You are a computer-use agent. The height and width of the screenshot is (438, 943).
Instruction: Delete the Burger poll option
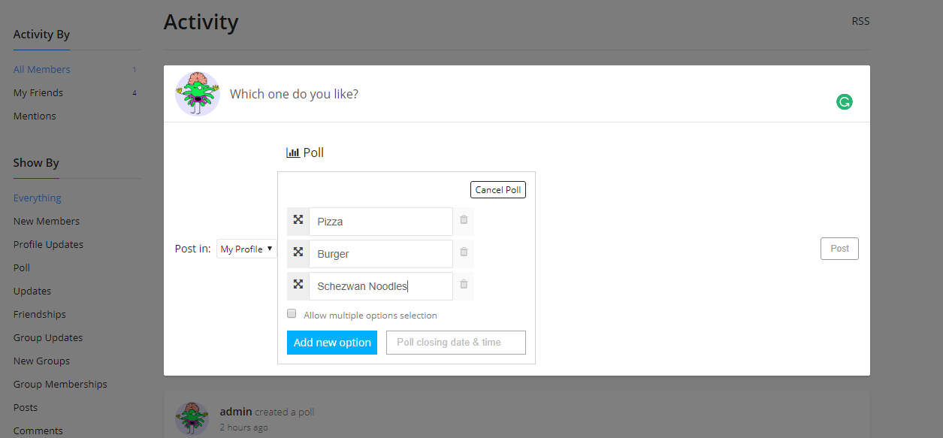(464, 253)
